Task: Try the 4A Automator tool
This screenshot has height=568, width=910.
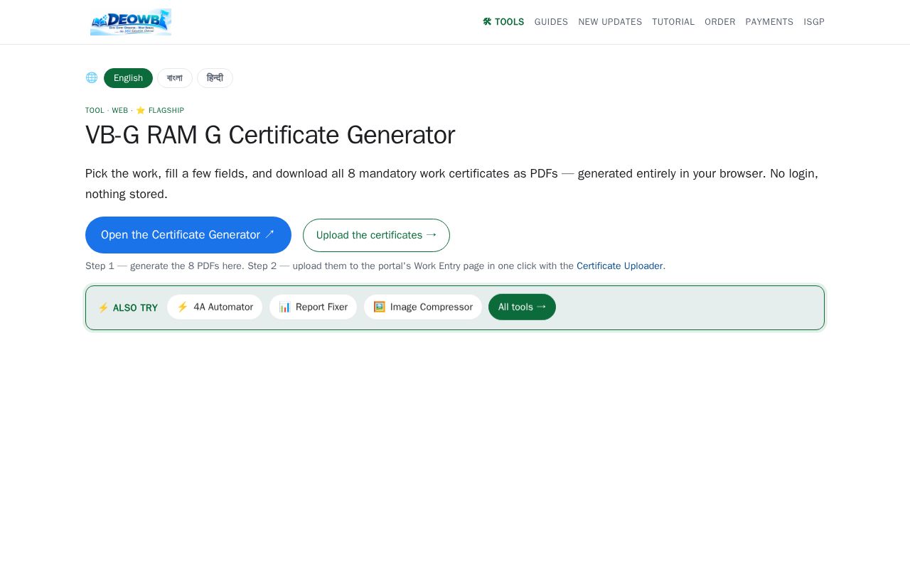Action: (215, 307)
